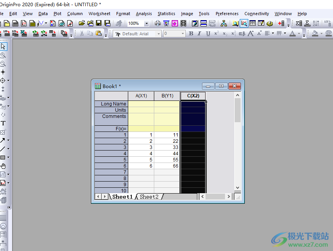This screenshot has width=333, height=251.
Task: Import from Excel with the X icon
Action: click(24, 33)
